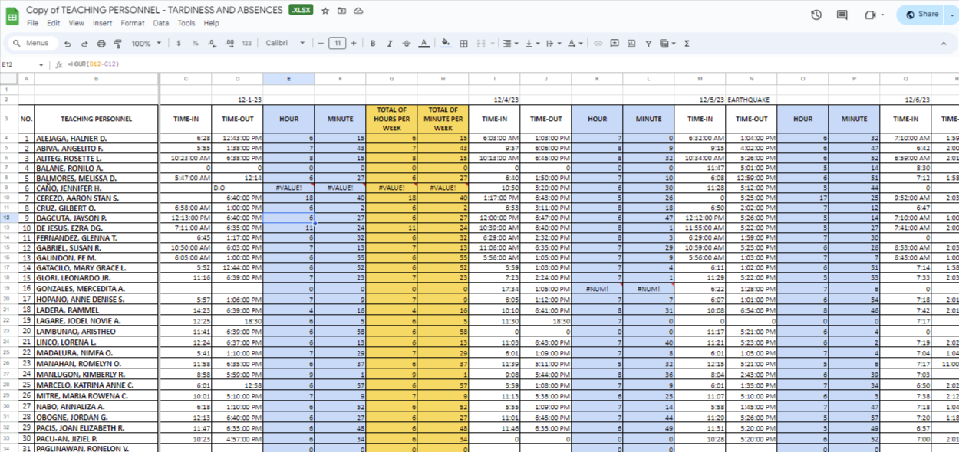
Task: Toggle strikethrough formatting
Action: (407, 44)
